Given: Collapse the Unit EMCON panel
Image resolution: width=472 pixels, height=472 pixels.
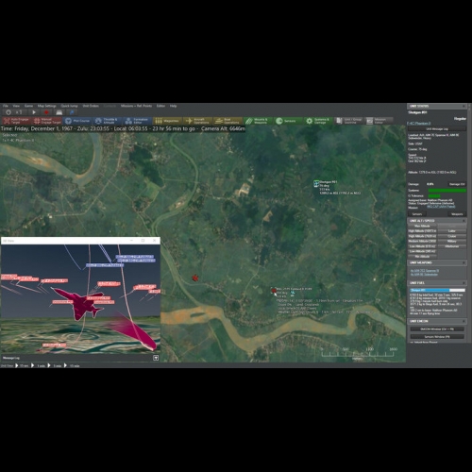Looking at the screenshot, I should tap(464, 321).
